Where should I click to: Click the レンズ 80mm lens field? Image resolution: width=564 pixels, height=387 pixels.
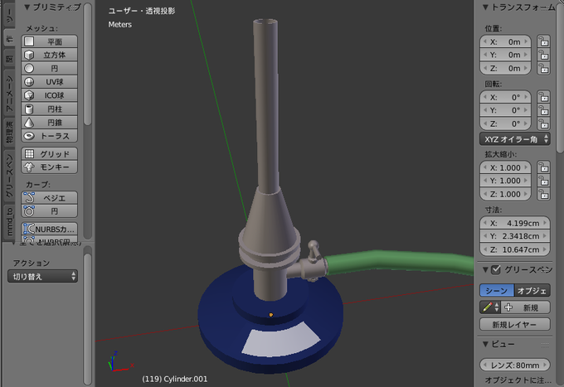pos(515,365)
